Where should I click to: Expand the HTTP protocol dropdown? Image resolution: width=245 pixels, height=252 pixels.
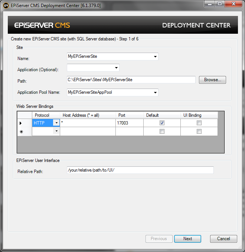tap(56, 123)
